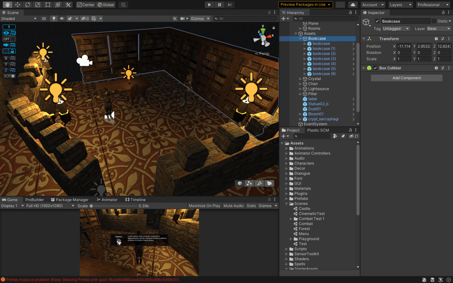The height and width of the screenshot is (283, 453).
Task: Click the Add Component button
Action: 406,78
